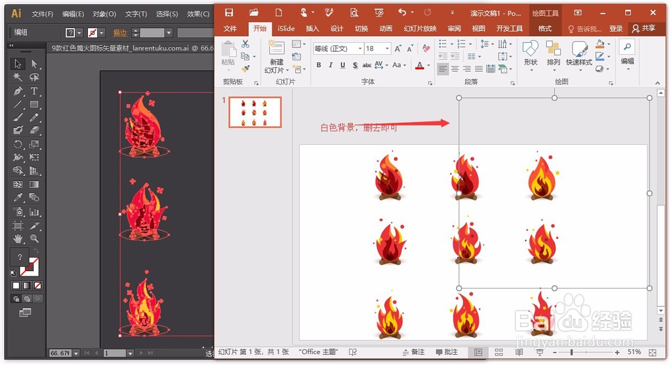Select the Zoom tool in Illustrator
This screenshot has width=671, height=365.
(34, 238)
